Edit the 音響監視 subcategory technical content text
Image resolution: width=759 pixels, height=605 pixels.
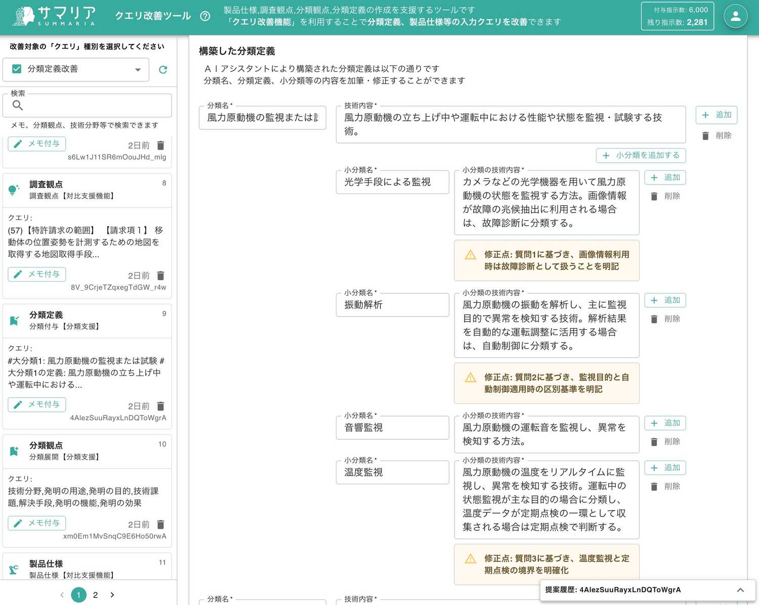click(x=546, y=434)
